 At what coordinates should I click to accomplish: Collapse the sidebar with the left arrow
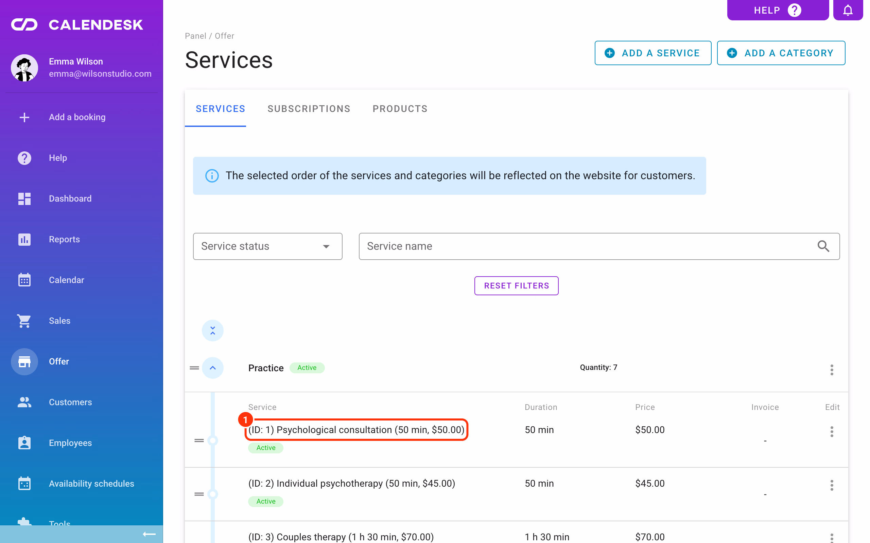[149, 534]
